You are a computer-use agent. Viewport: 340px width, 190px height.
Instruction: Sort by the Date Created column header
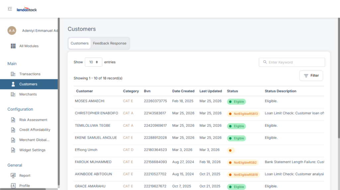coord(183,91)
